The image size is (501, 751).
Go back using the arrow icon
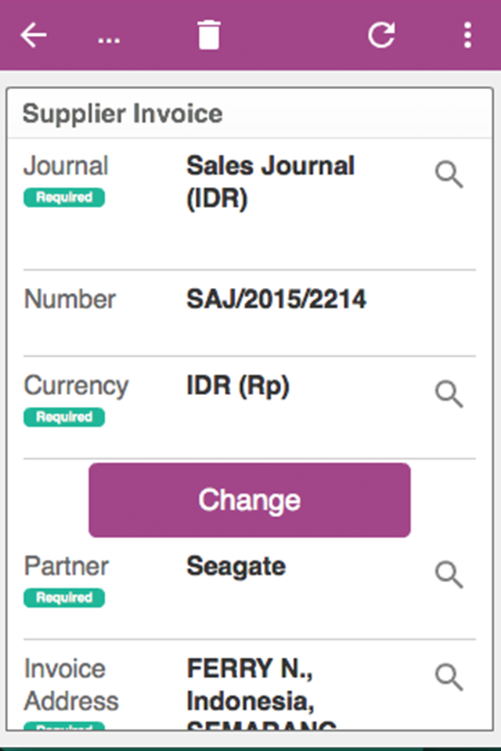pyautogui.click(x=34, y=35)
